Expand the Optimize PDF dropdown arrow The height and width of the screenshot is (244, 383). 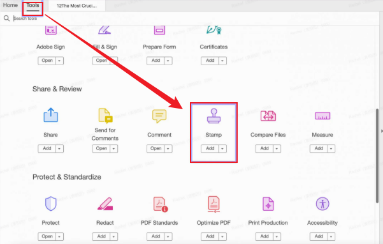222,237
